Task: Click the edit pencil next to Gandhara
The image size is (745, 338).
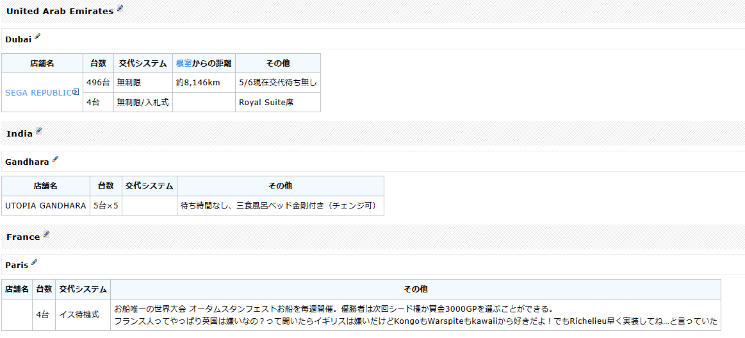Action: (x=55, y=160)
